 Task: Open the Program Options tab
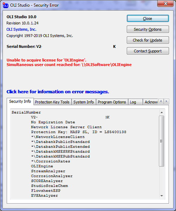coord(112,102)
